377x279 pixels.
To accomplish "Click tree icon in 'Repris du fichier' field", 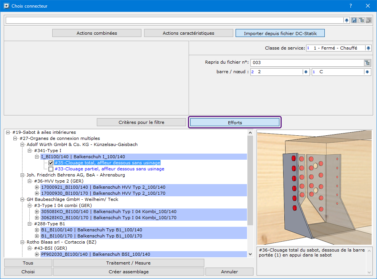I will (367, 63).
